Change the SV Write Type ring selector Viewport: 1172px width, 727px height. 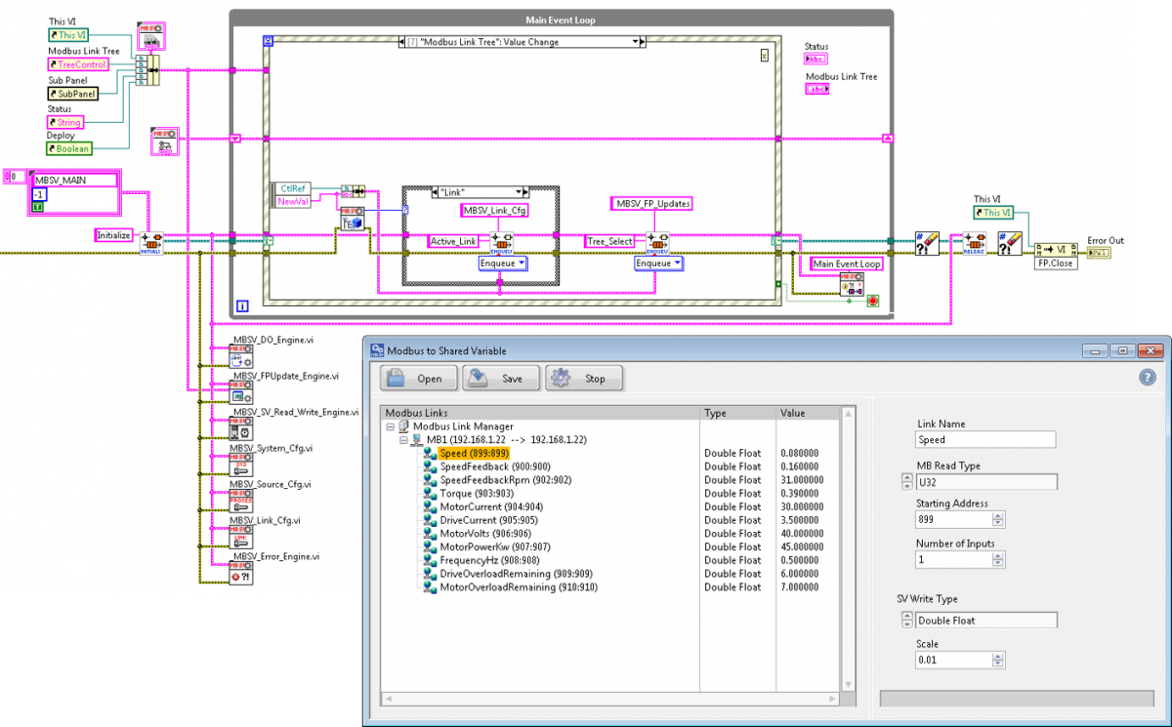905,620
